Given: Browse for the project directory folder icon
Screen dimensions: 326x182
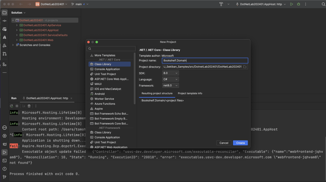Looking at the screenshot, I should (x=245, y=67).
